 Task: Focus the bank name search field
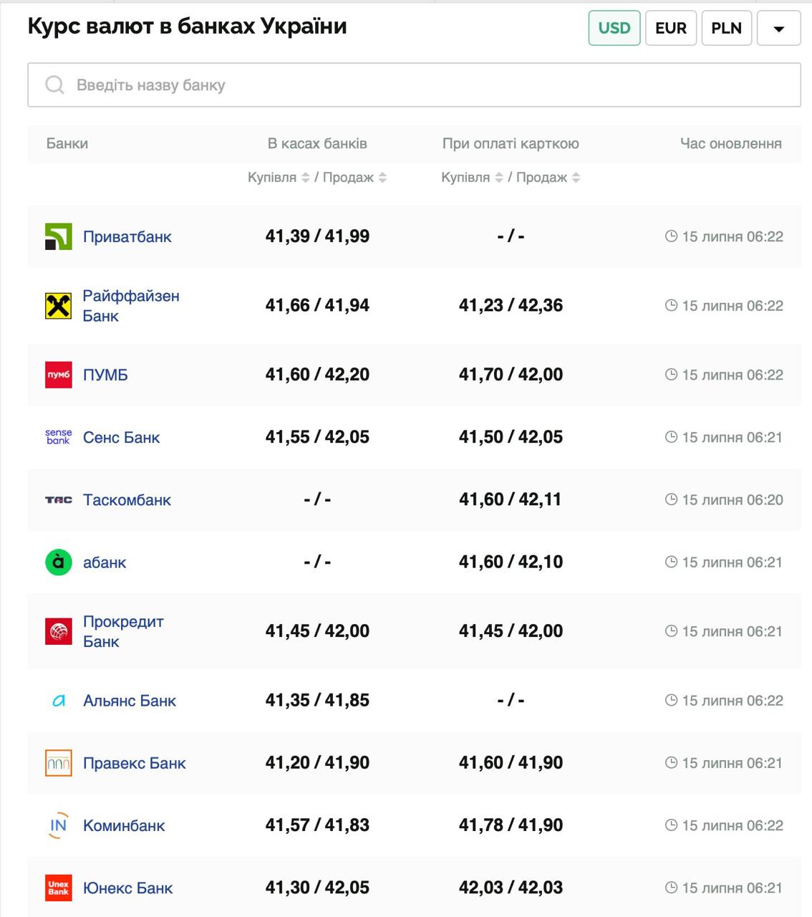(x=430, y=85)
